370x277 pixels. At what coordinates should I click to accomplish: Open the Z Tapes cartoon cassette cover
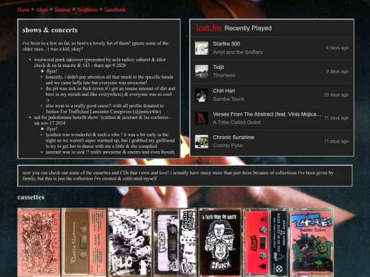click(x=312, y=242)
